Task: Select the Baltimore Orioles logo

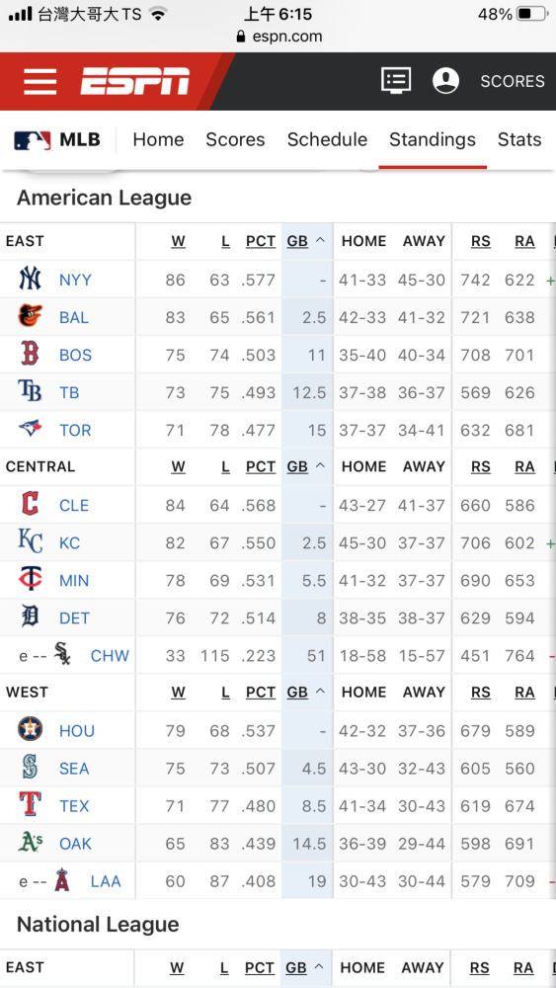Action: coord(30,316)
